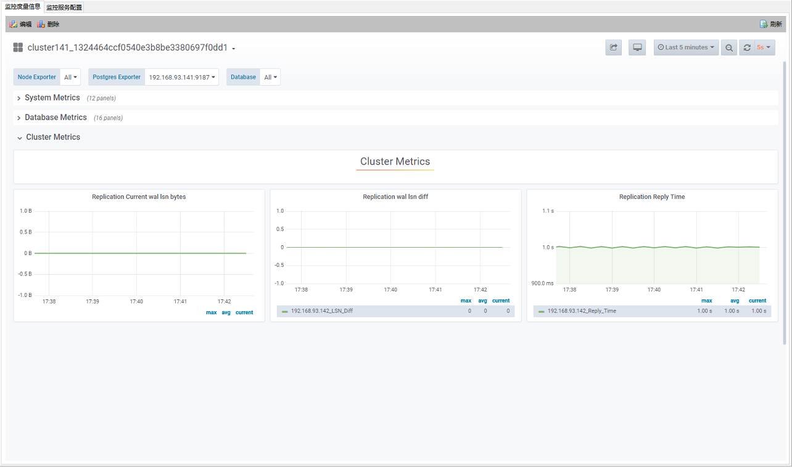
Task: Click the 刷新 refresh button
Action: point(771,24)
